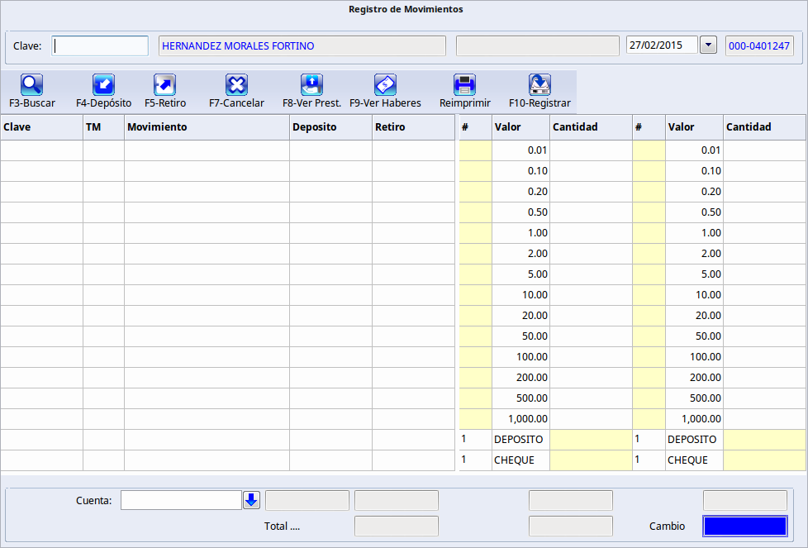Open F8-Ver Prest. loans view
Viewport: 808px width, 548px height.
pyautogui.click(x=311, y=84)
